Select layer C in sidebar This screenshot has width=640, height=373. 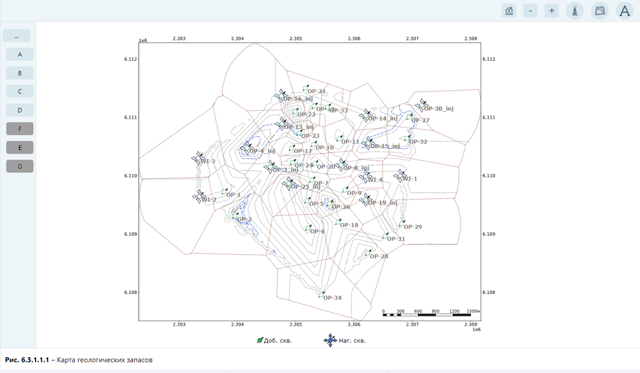(20, 92)
